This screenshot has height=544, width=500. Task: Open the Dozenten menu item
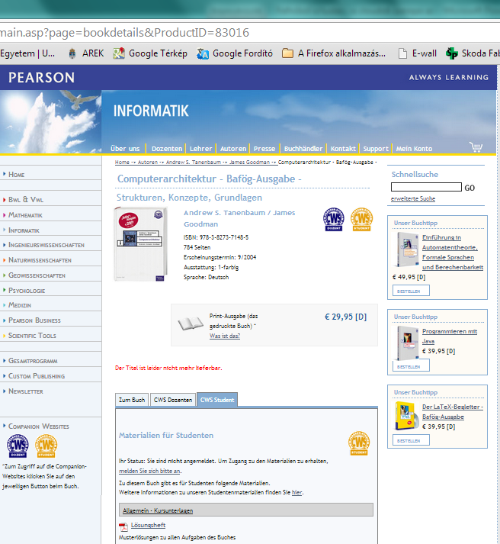click(x=167, y=149)
